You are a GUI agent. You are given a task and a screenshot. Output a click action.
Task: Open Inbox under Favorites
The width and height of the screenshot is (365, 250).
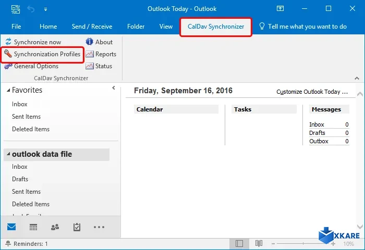pyautogui.click(x=20, y=104)
